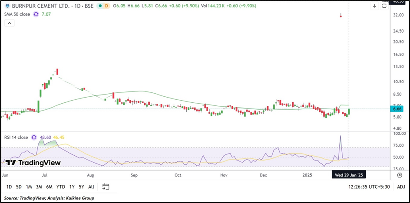Viewport: 410px width, 203px height.
Task: Click the green market status dot
Action: coord(101,6)
